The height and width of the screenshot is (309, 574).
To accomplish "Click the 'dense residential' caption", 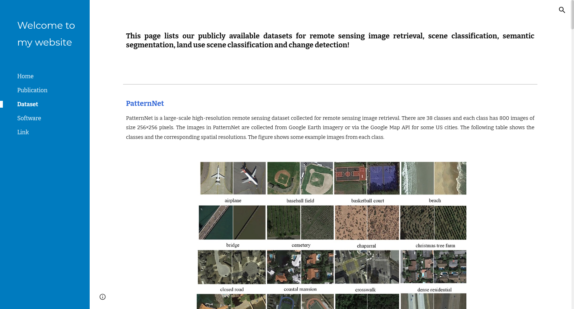I will tap(434, 290).
